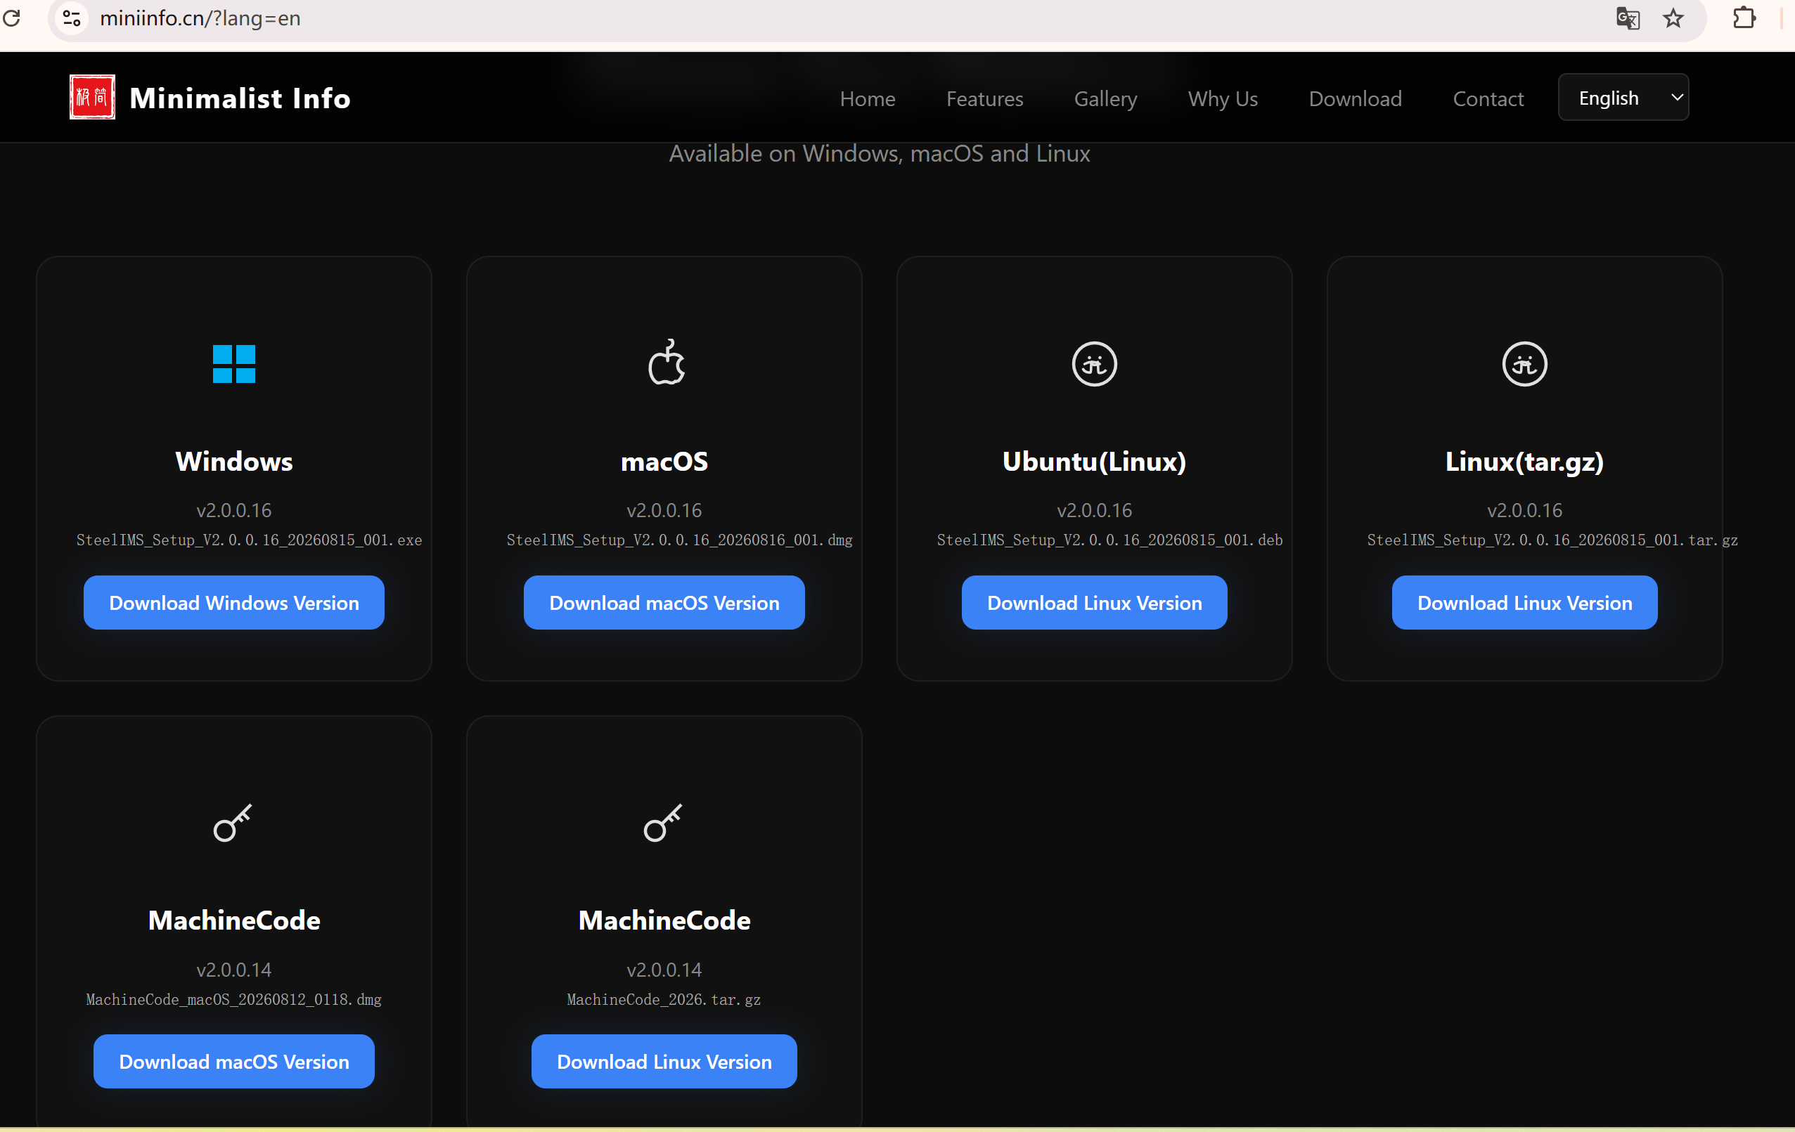Click Download Windows Version button
Screen dimensions: 1795x1132
point(234,602)
